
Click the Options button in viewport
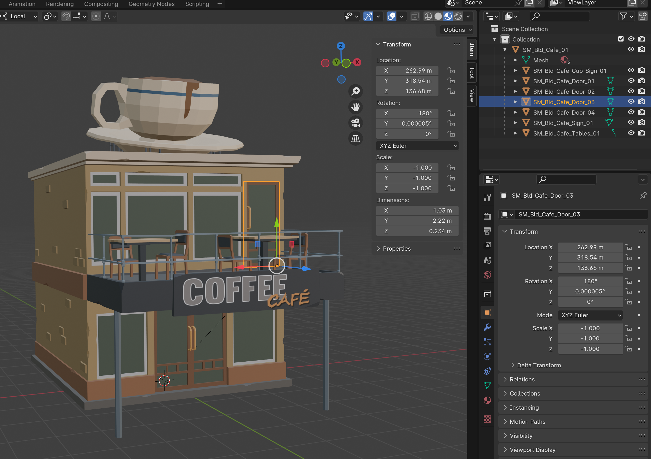pyautogui.click(x=457, y=30)
